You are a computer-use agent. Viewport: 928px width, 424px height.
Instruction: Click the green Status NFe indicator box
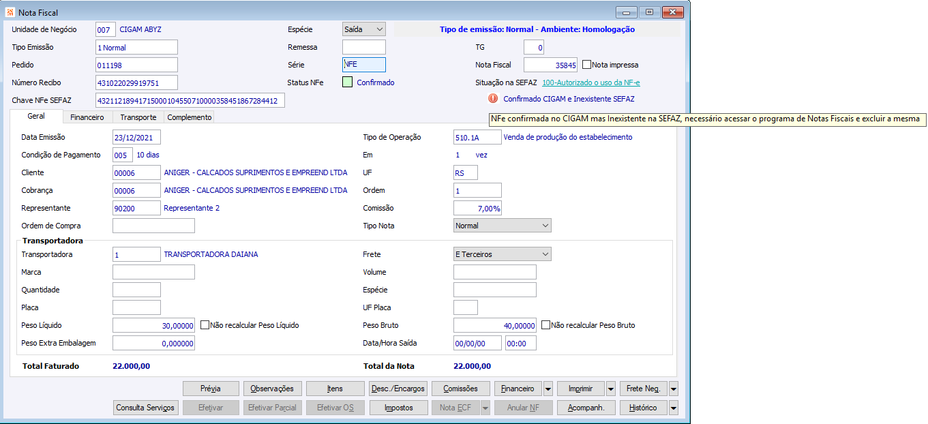point(348,82)
